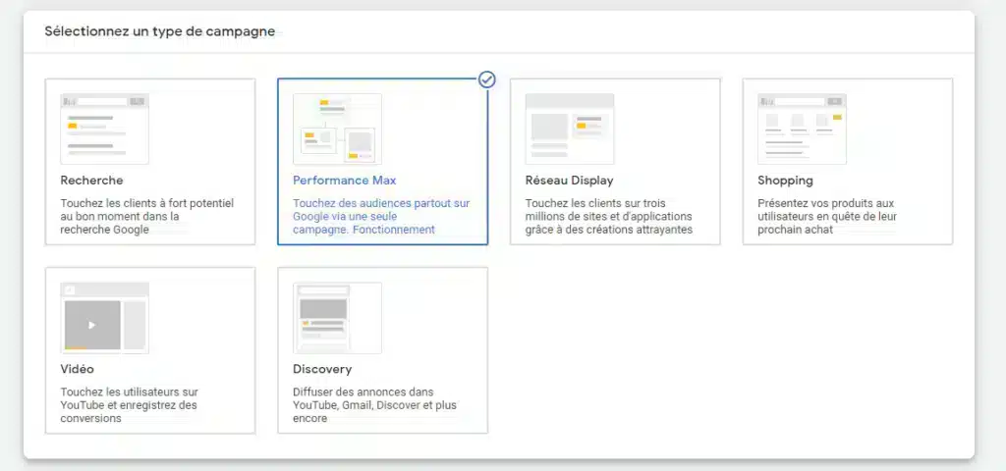Select the Recherche card title

tap(91, 181)
